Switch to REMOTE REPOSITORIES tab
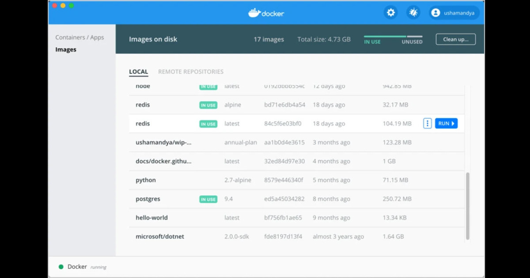 pos(191,71)
